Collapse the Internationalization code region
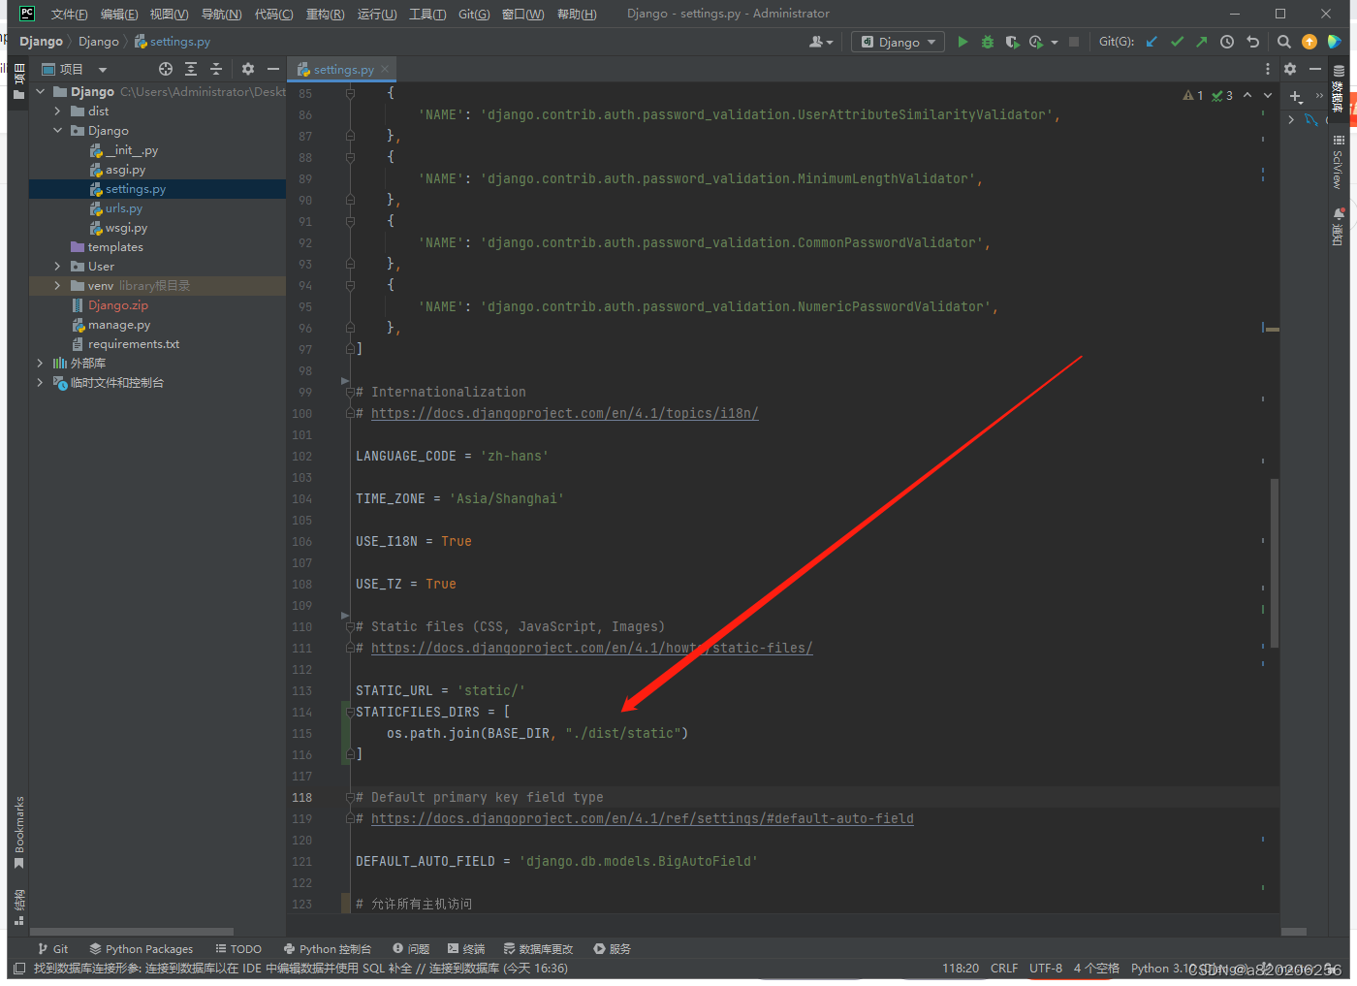1357x986 pixels. point(349,392)
